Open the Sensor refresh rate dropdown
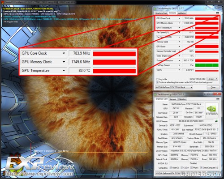224x179 pixels. 212,79
